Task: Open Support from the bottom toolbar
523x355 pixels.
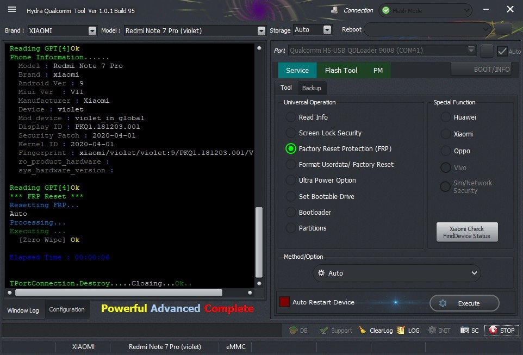Action: [x=323, y=331]
